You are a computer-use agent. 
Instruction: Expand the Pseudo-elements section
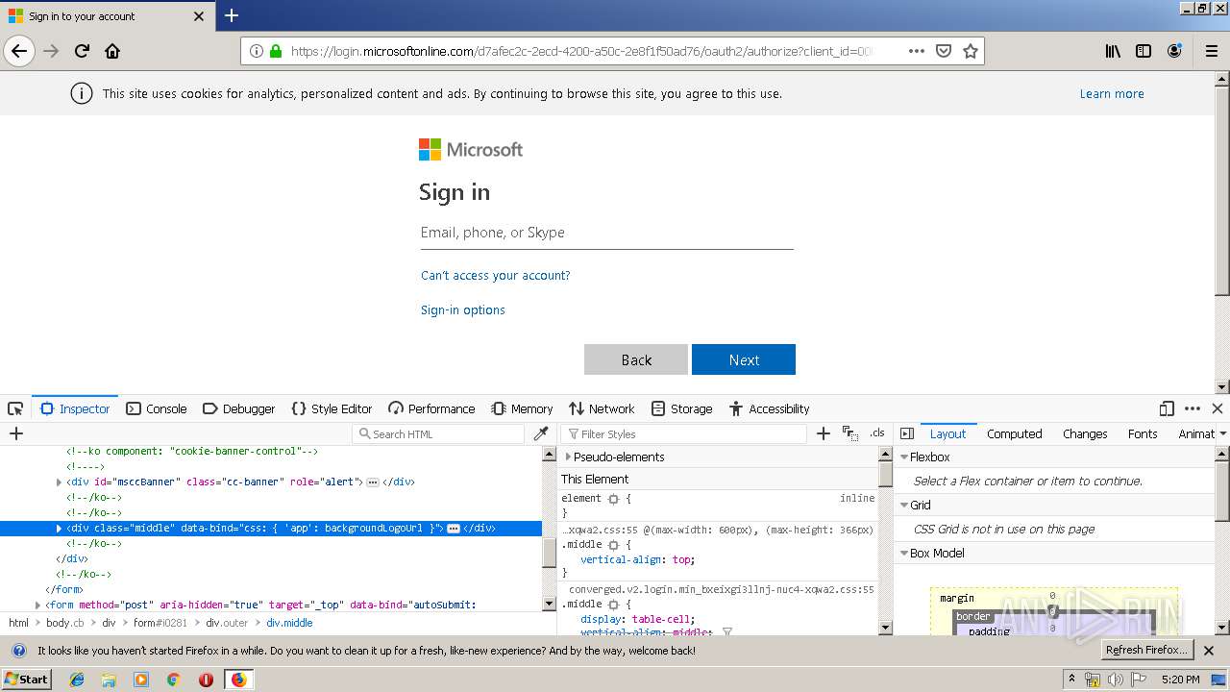tap(568, 457)
